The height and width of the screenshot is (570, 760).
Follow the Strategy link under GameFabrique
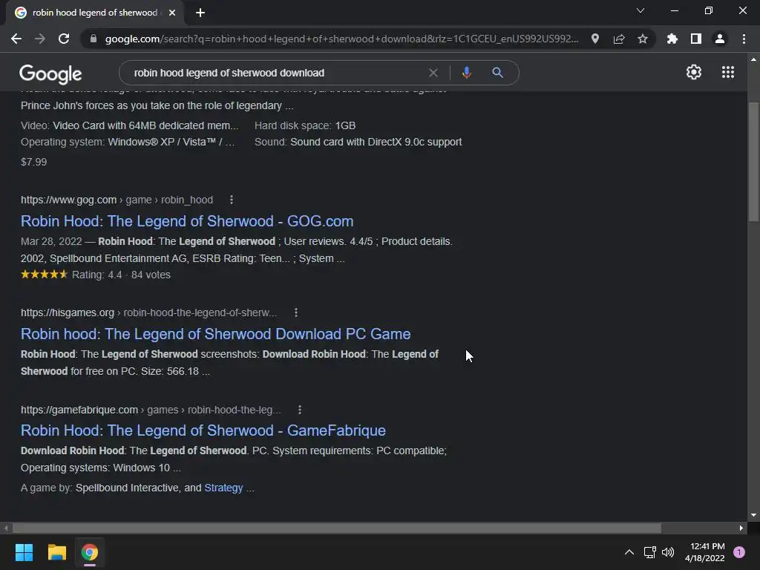(x=223, y=488)
